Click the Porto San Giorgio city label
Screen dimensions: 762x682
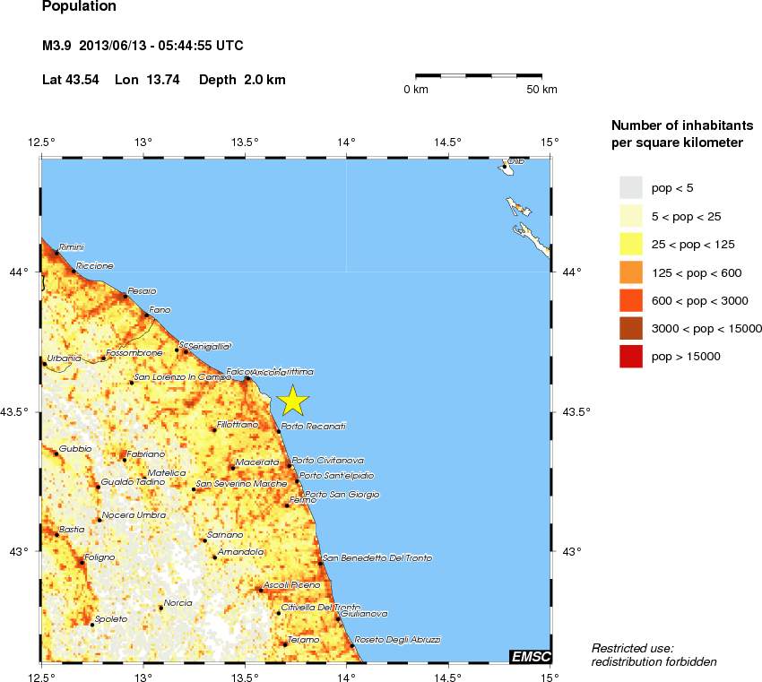342,495
